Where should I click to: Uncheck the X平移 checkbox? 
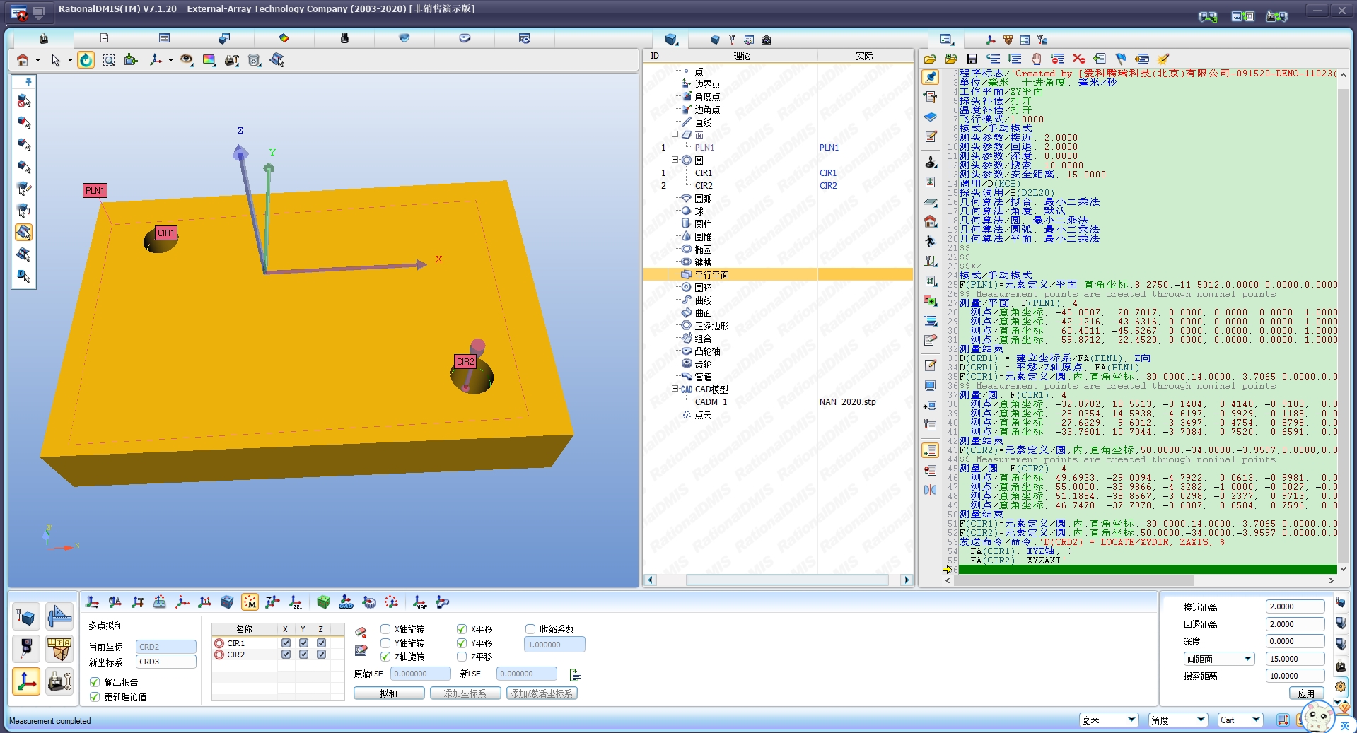[x=462, y=629]
